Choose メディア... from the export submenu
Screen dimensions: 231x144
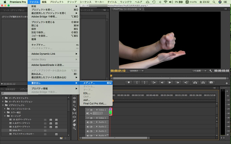[x=89, y=83]
